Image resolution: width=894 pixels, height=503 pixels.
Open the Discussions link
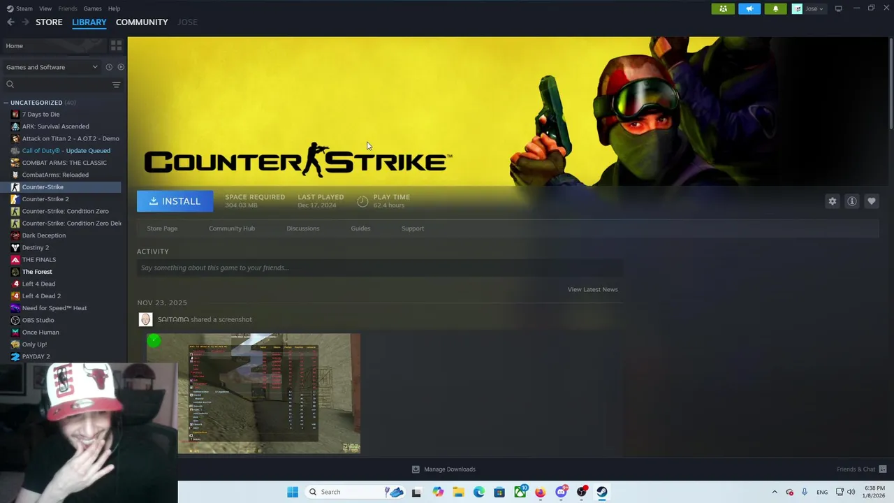(302, 228)
